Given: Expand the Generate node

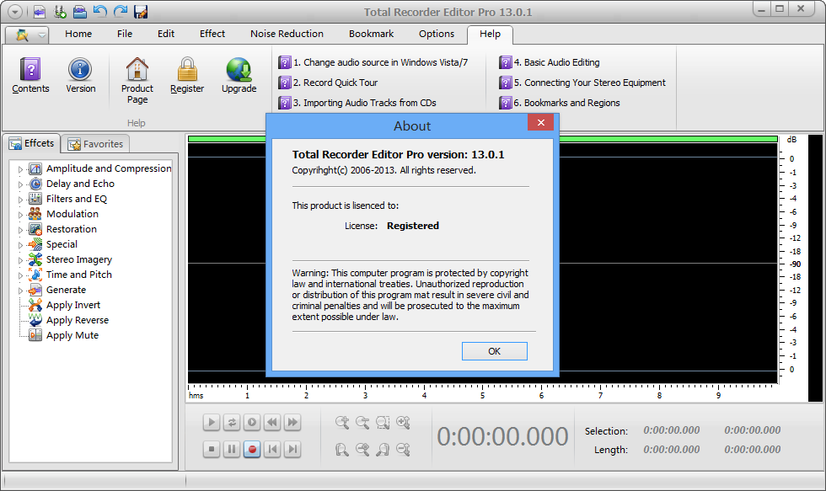Looking at the screenshot, I should click(x=20, y=291).
